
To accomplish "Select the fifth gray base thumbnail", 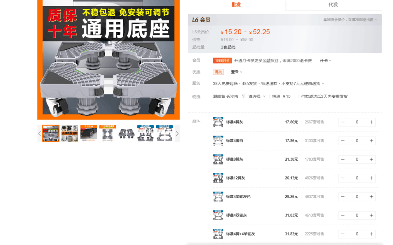I will [x=127, y=133].
